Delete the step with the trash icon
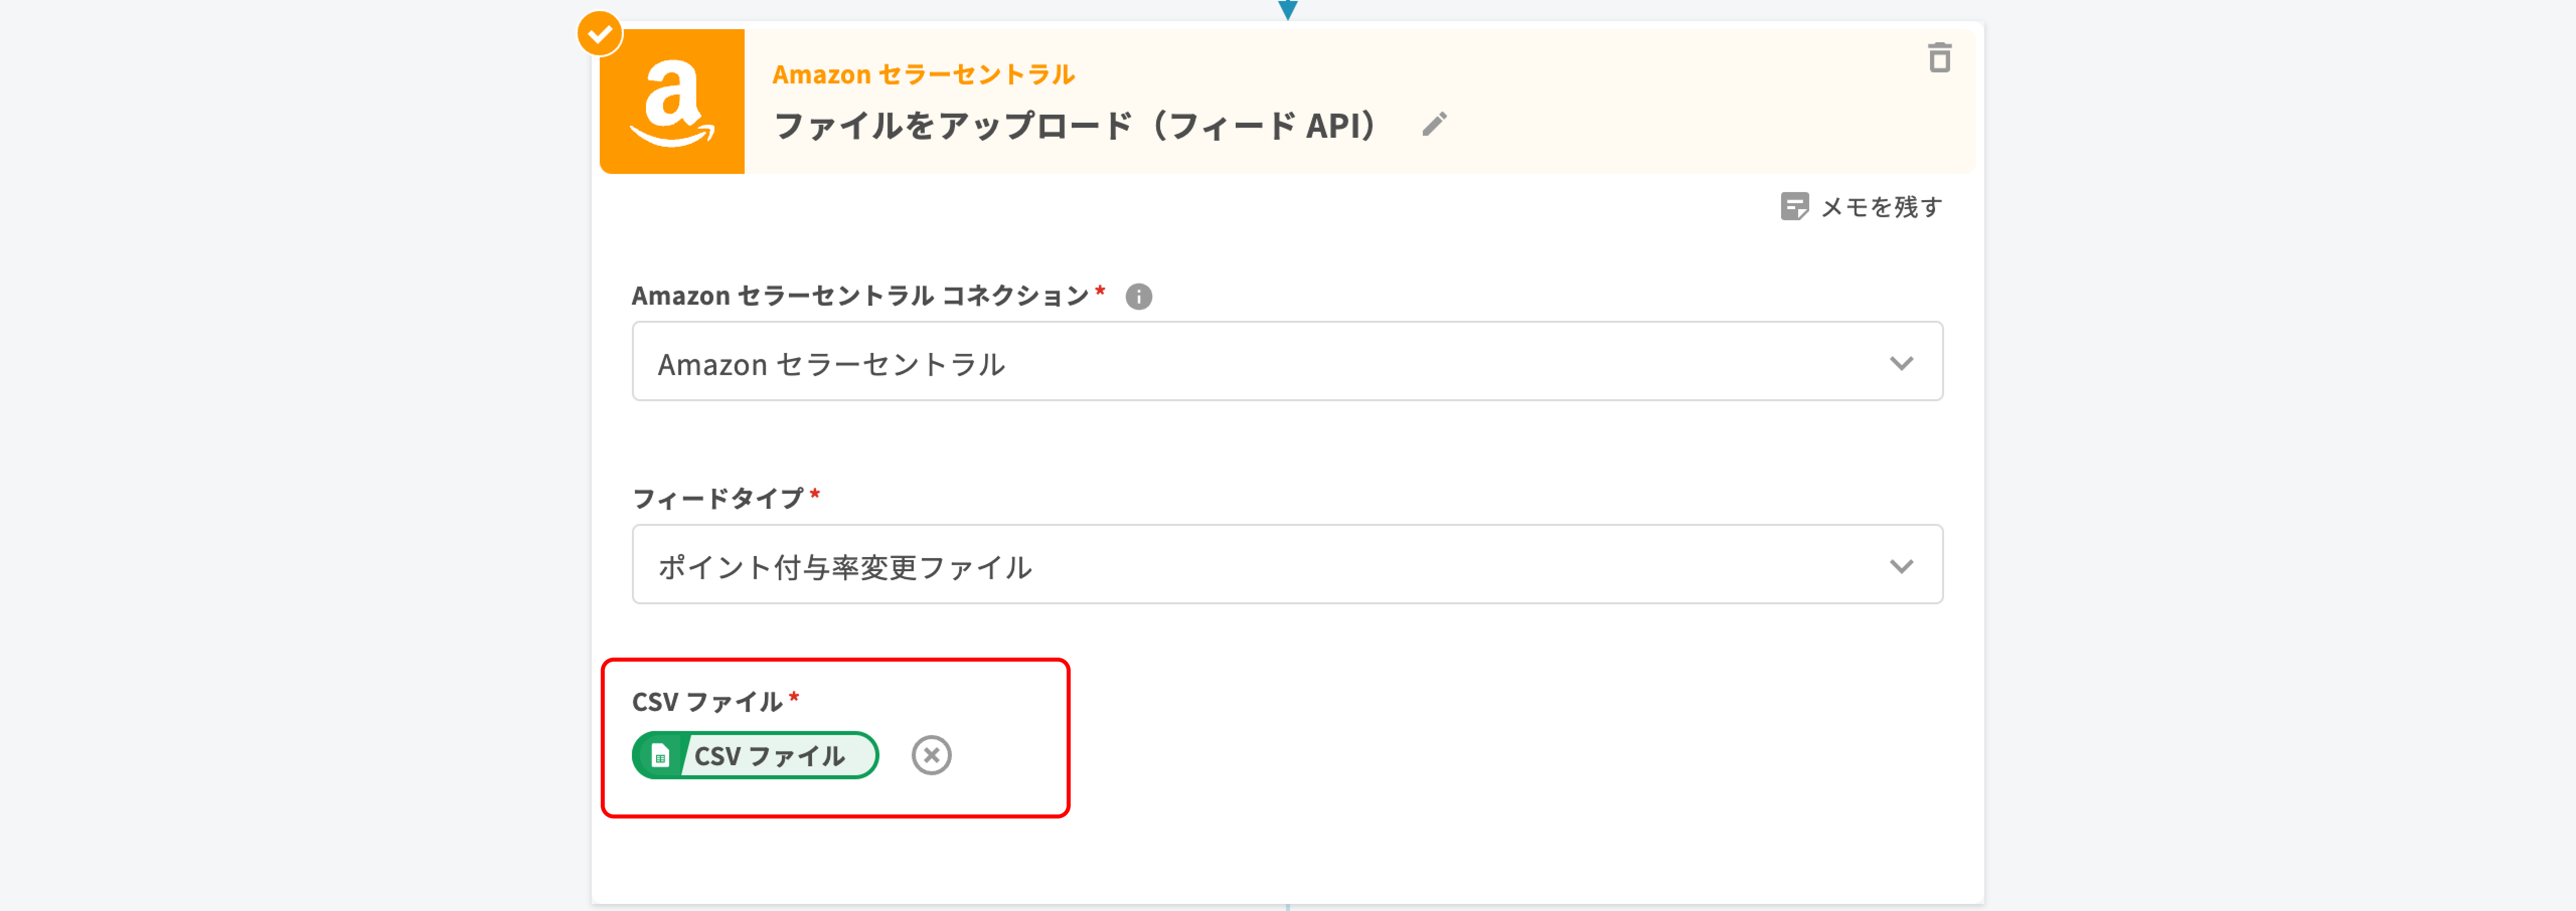The image size is (2576, 911). coord(1939,58)
